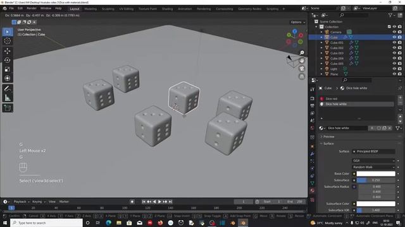Activate the 3D Cursor tool
Screen dimensions: 405x227
pyautogui.click(x=8, y=40)
